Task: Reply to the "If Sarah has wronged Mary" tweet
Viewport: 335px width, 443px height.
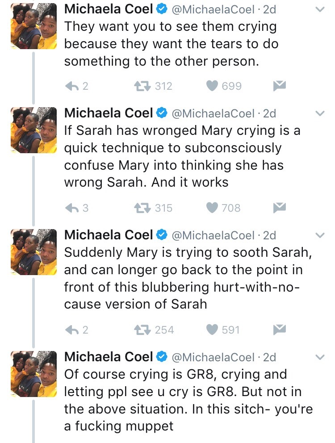Action: pyautogui.click(x=72, y=208)
